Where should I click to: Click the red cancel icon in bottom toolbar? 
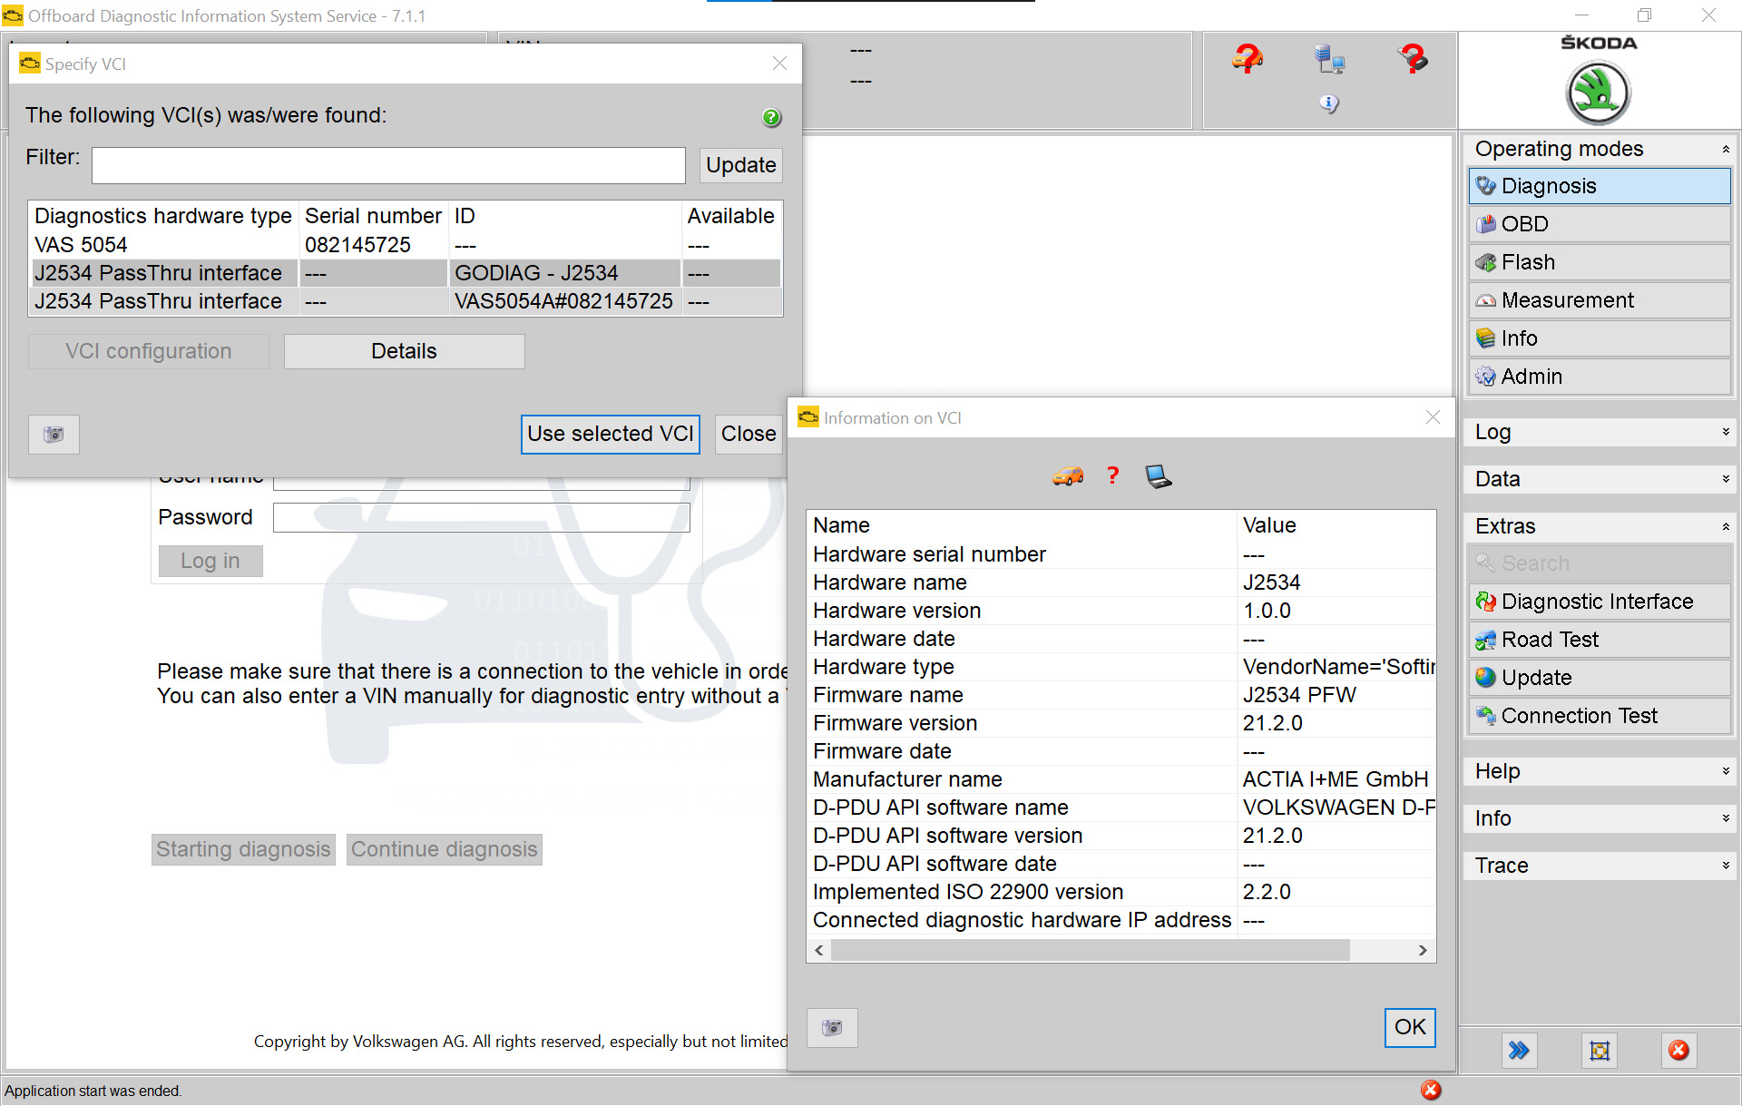[x=1679, y=1051]
